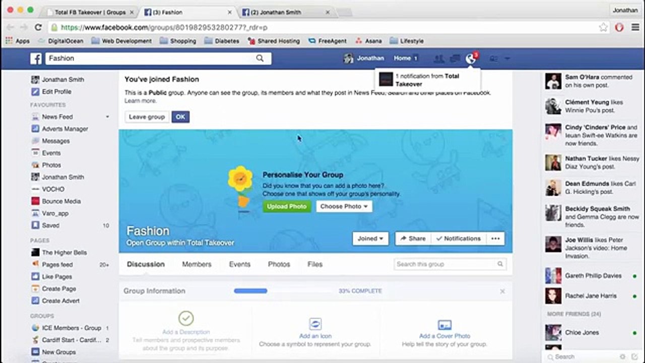Open Photos in the left sidebar
The height and width of the screenshot is (363, 645).
coord(51,165)
